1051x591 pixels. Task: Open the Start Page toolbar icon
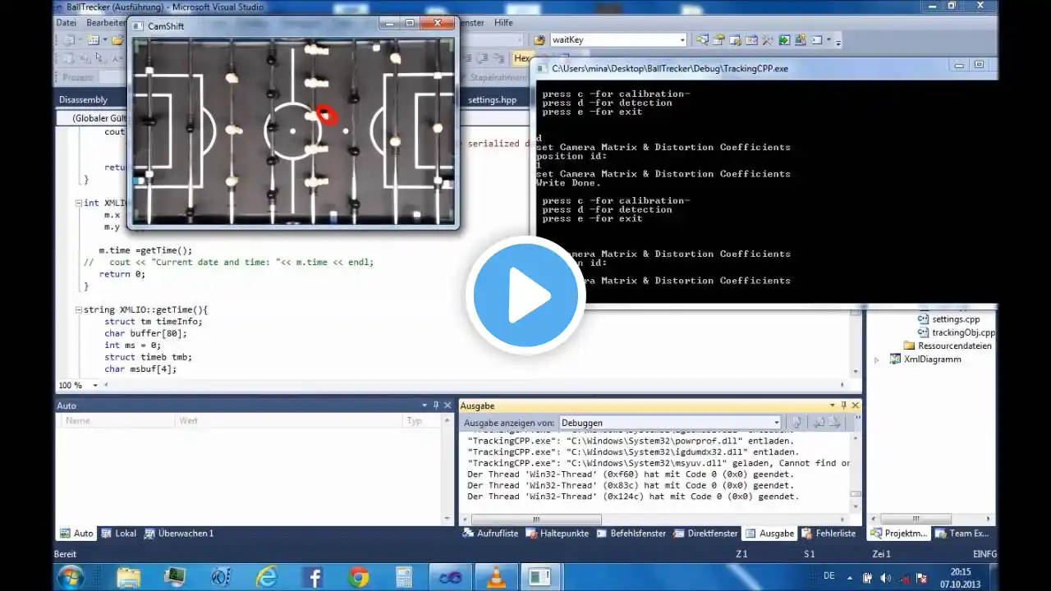point(784,39)
